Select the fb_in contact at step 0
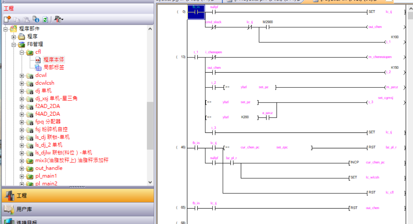Viewport: 413px width, 224px height. (196, 12)
